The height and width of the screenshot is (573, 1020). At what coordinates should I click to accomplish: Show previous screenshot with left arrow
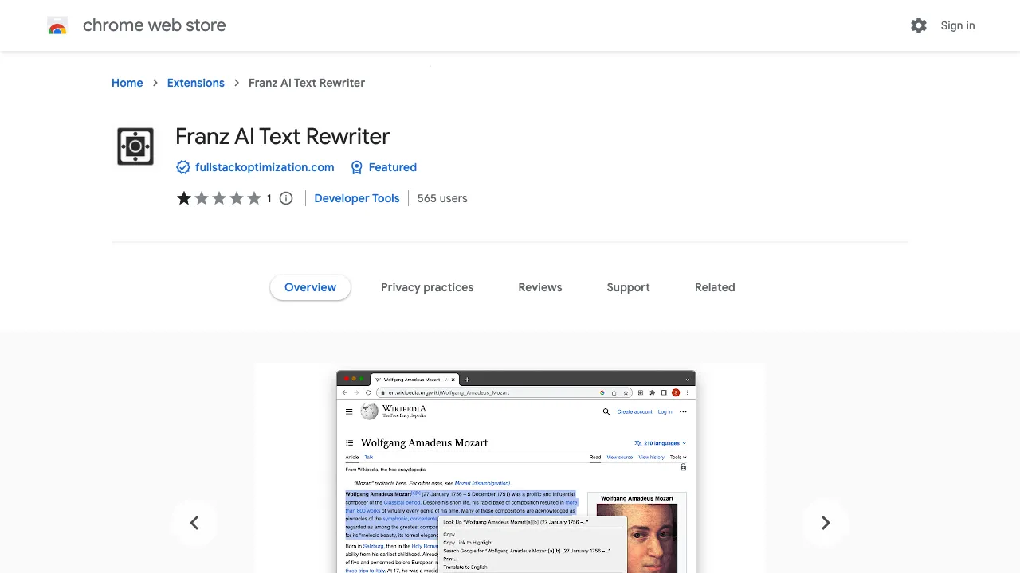[x=194, y=523]
